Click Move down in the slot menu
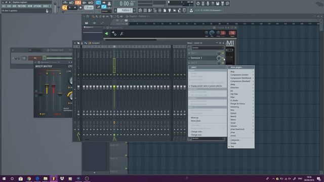Image resolution: width=324 pixels, height=182 pixels. [x=207, y=121]
